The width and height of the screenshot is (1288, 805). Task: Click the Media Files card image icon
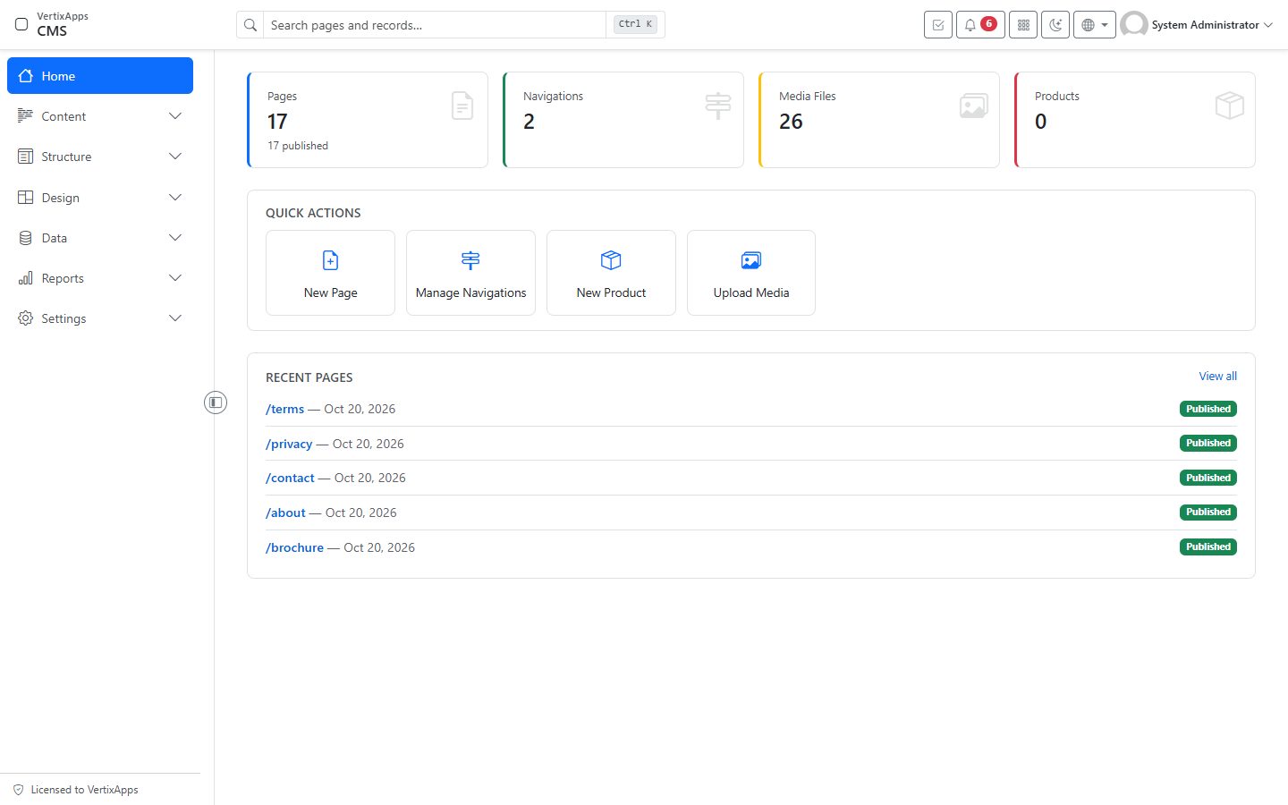point(973,106)
